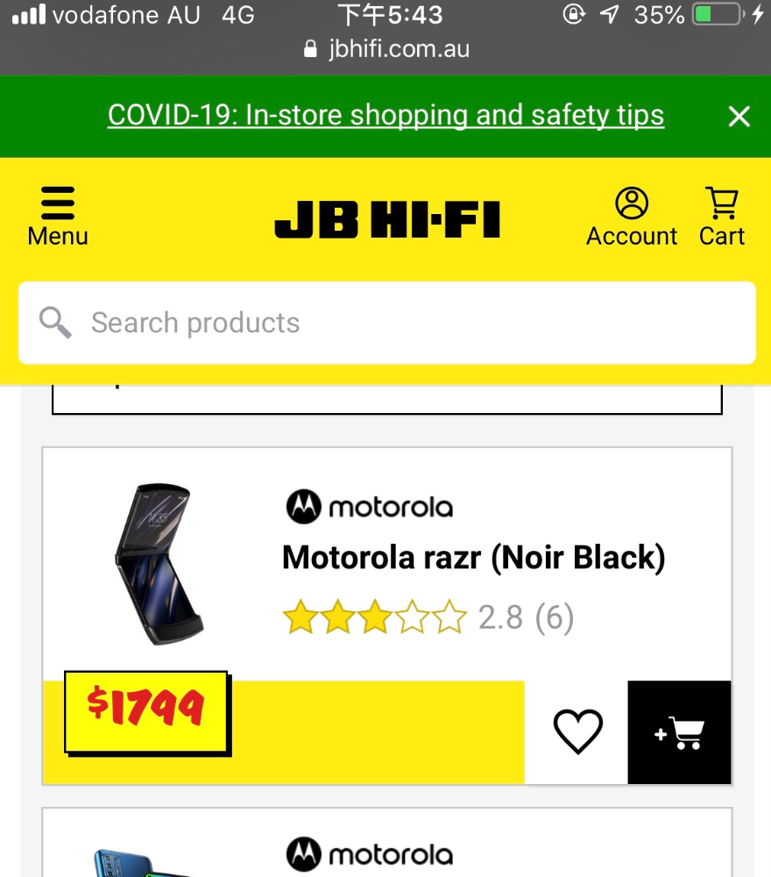Focus the Search products field
Viewport: 771px width, 877px height.
tap(386, 323)
